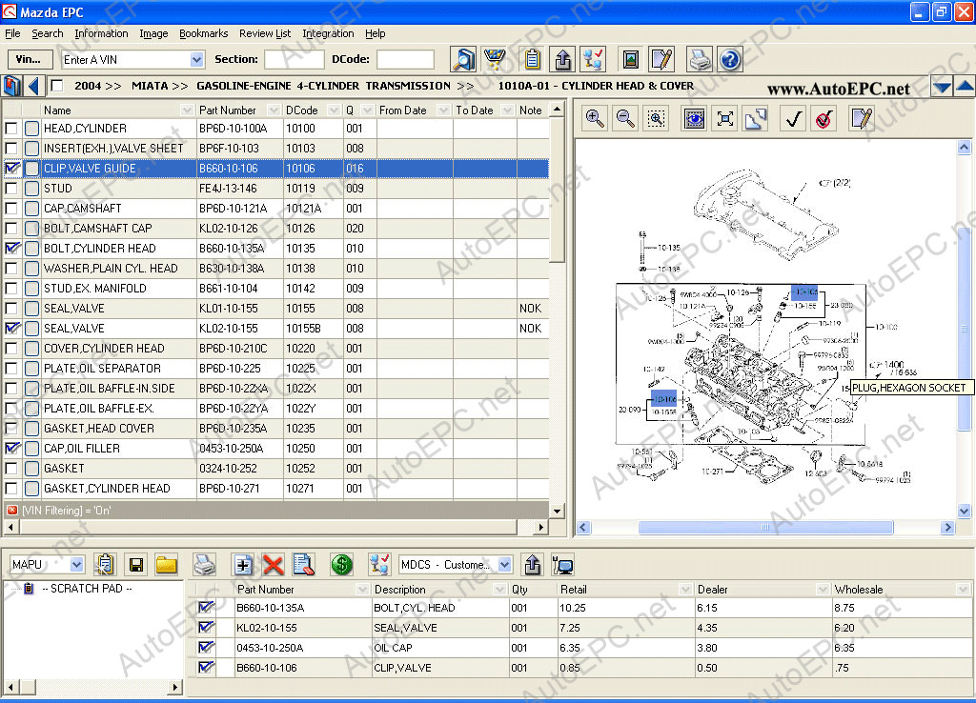
Task: Zoom in on the parts diagram
Action: point(595,118)
